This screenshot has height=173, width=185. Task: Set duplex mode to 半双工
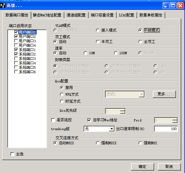pyautogui.click(x=98, y=42)
